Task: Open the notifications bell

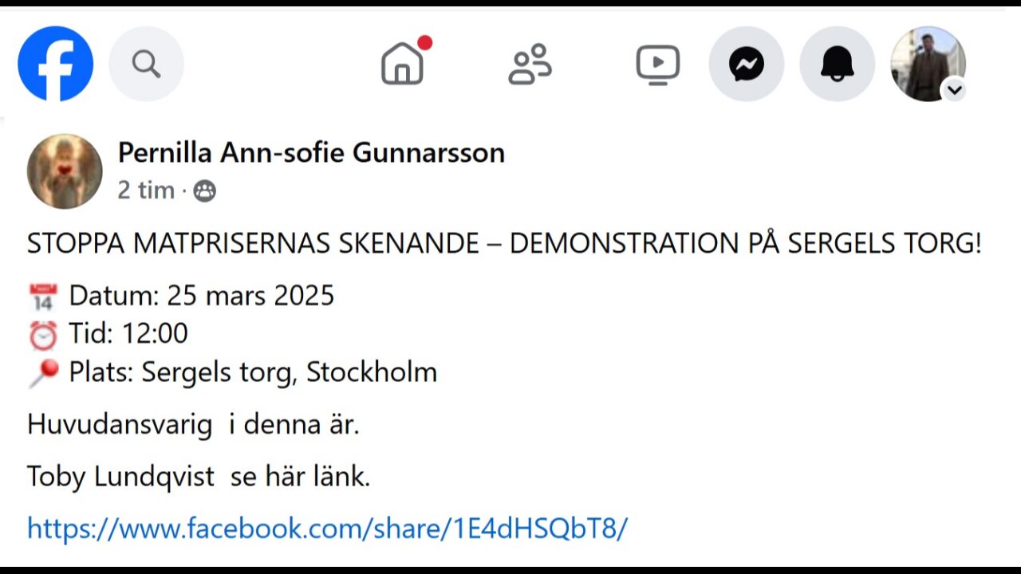Action: 838,64
